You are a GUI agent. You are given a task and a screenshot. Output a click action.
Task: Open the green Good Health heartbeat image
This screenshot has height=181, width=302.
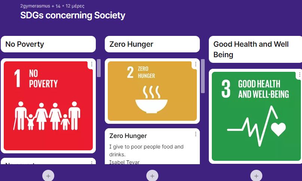point(256,116)
